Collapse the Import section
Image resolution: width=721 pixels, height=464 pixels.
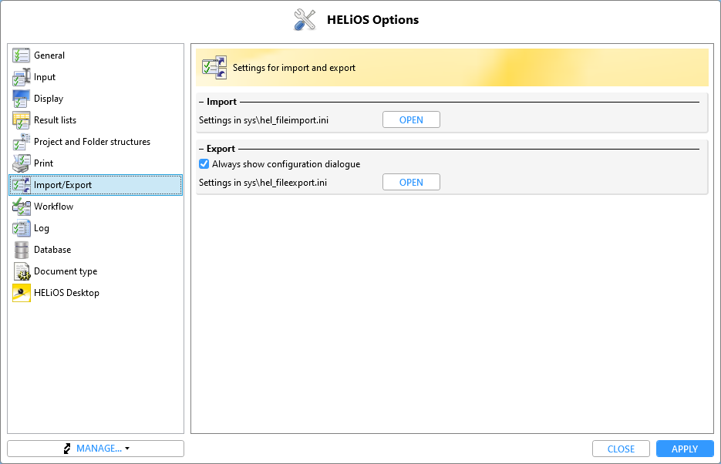point(202,102)
